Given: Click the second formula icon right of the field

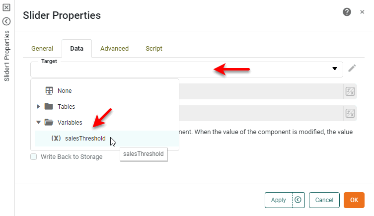Looking at the screenshot, I should click(350, 113).
